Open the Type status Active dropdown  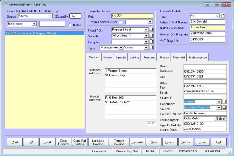pyautogui.click(x=146, y=48)
